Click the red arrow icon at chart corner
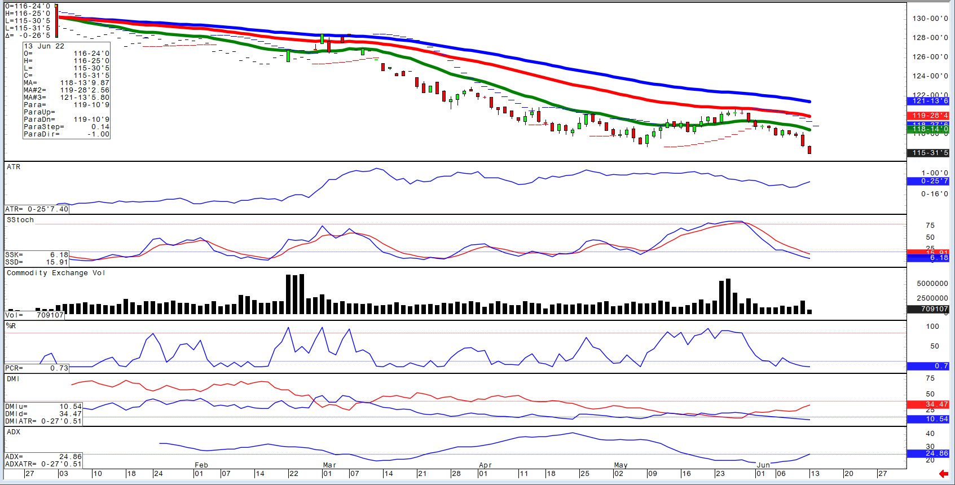The height and width of the screenshot is (485, 955). tap(943, 474)
